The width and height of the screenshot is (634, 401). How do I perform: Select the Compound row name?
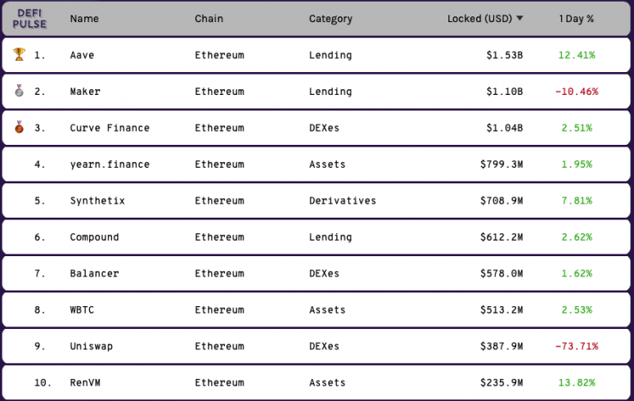(x=94, y=237)
